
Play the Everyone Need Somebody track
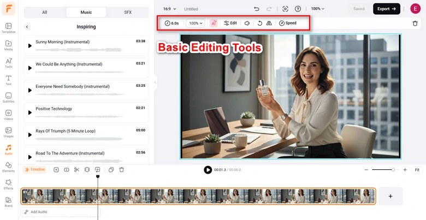coord(30,90)
